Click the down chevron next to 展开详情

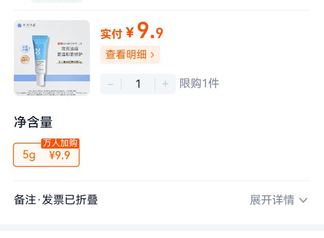point(303,200)
